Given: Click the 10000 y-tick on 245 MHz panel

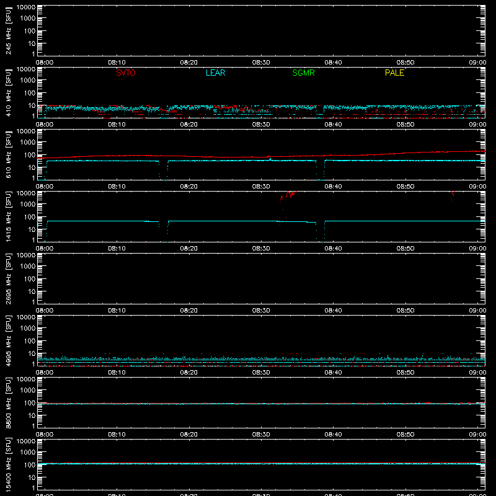Looking at the screenshot, I should point(26,7).
